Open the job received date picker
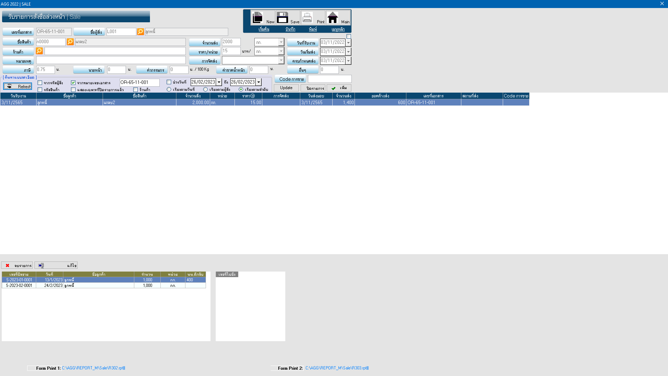Viewport: 668px width, 376px height. [348, 42]
